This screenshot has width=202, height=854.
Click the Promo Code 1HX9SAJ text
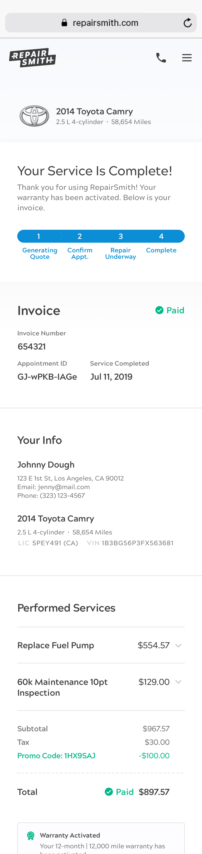56,756
